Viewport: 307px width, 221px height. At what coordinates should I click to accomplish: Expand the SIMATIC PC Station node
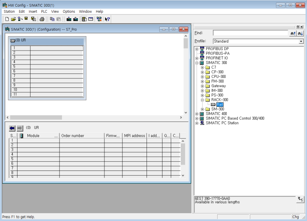tap(197, 123)
